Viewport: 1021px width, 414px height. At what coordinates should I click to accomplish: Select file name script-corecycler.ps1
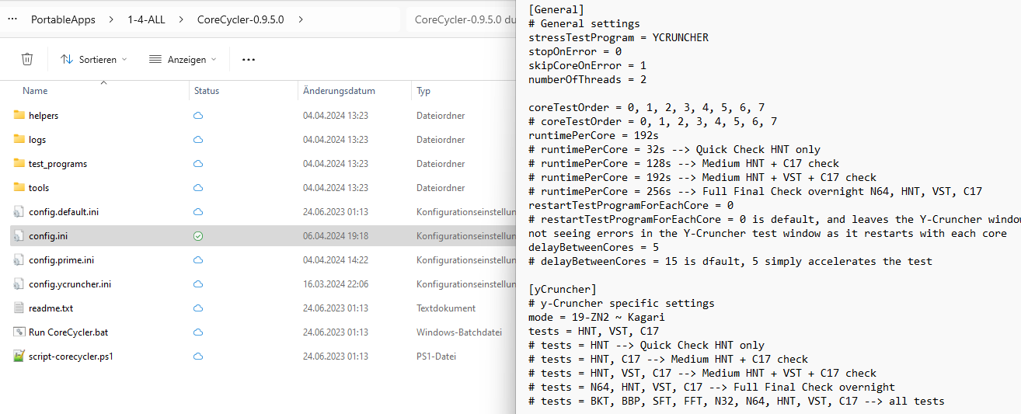click(x=71, y=357)
